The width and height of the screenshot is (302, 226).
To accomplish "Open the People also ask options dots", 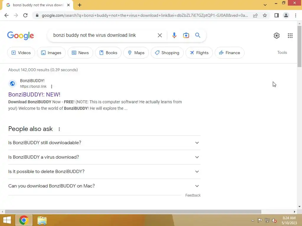I will 59,129.
